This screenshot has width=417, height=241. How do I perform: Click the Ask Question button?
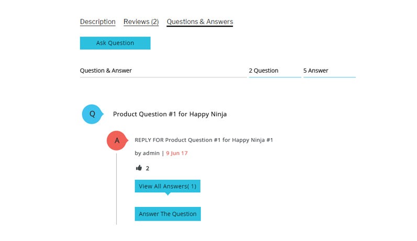115,43
